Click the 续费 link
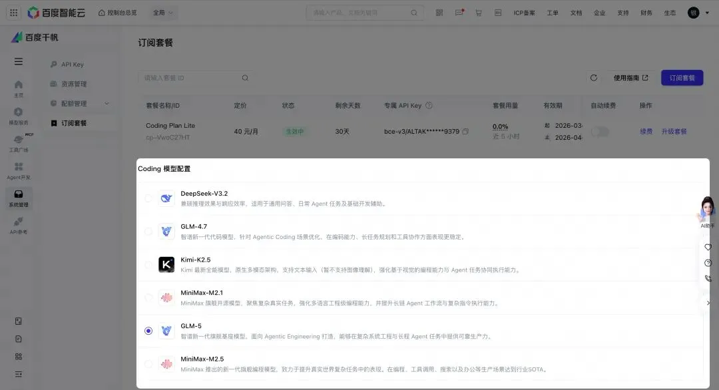719x390 pixels. (x=646, y=132)
